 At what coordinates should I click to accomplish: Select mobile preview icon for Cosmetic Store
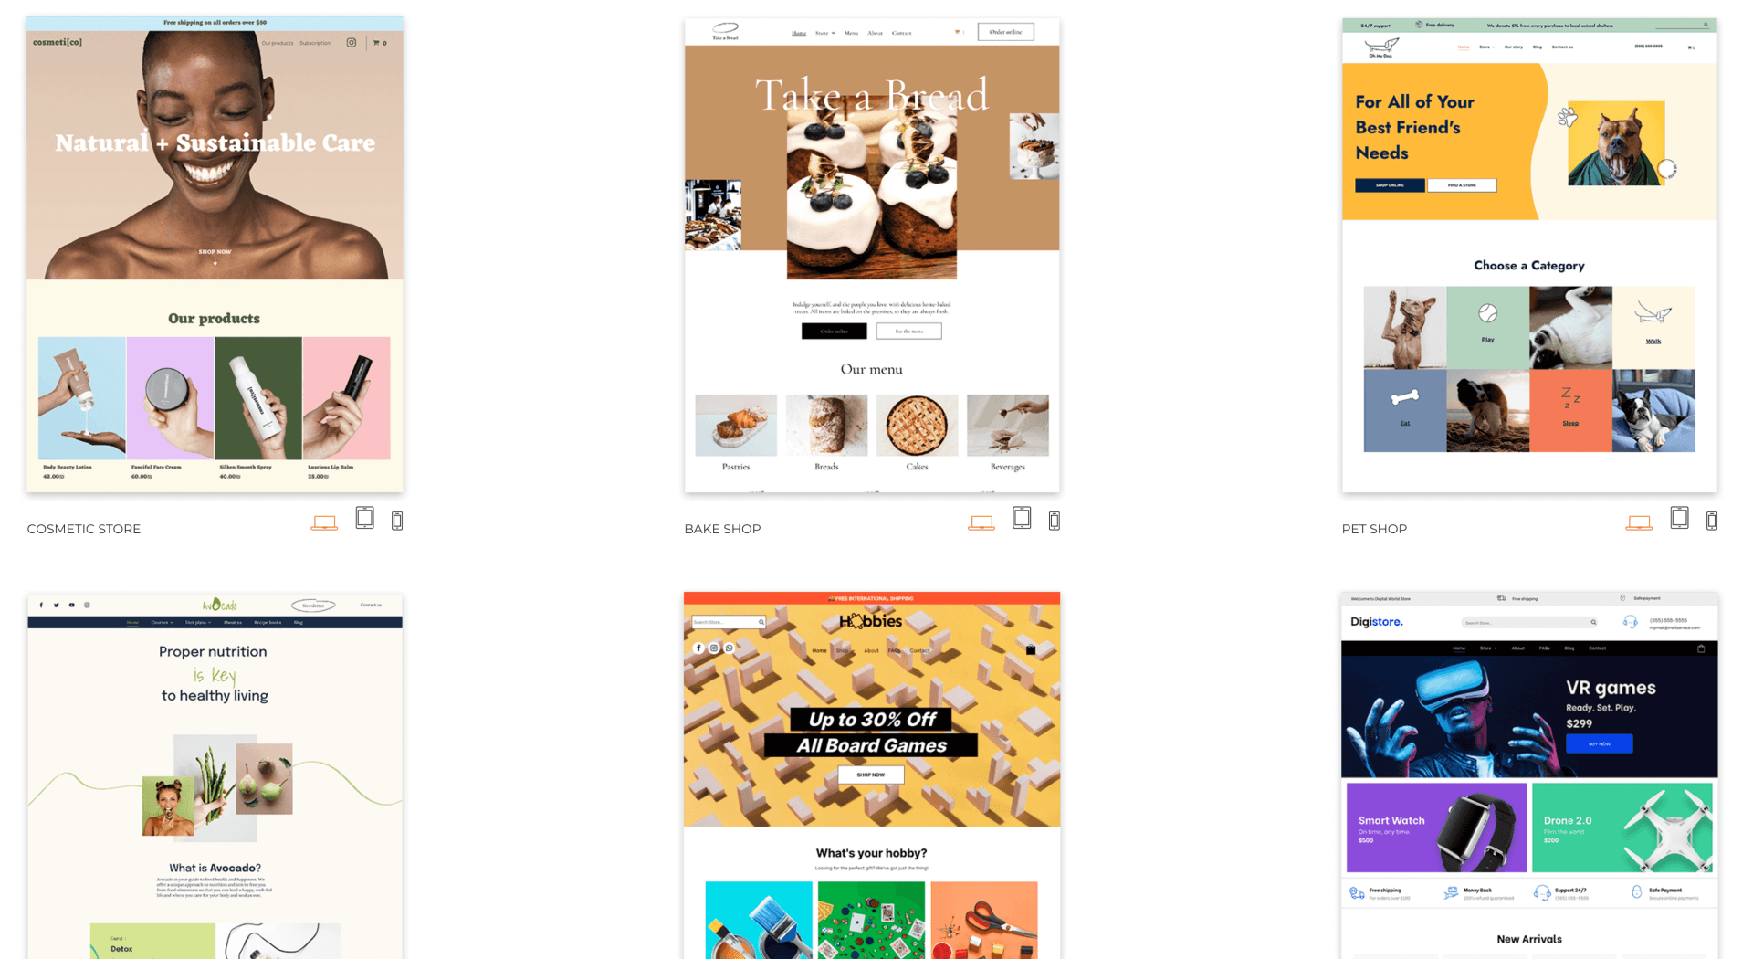(397, 521)
